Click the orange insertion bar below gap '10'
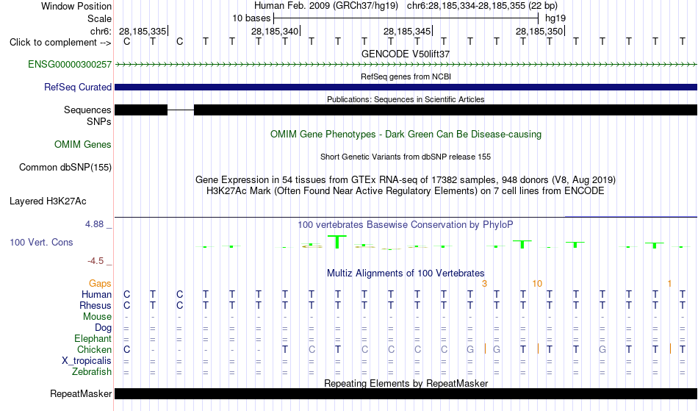This screenshot has height=411, width=698. tap(538, 349)
